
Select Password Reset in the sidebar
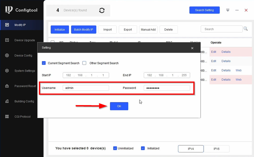(x=25, y=86)
